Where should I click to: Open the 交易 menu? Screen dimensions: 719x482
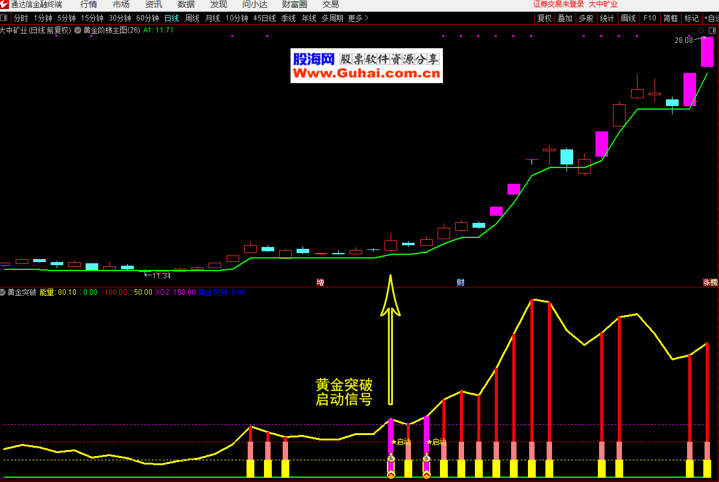click(330, 4)
